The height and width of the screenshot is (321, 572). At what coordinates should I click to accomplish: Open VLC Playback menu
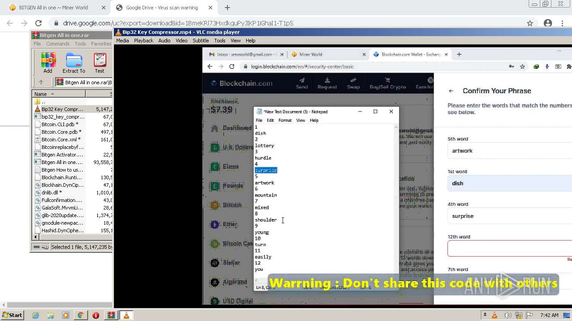[143, 41]
